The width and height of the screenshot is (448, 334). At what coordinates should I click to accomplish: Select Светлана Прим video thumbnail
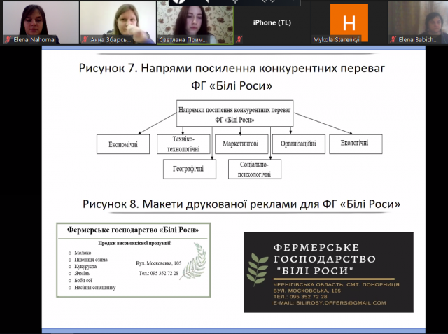coord(195,22)
